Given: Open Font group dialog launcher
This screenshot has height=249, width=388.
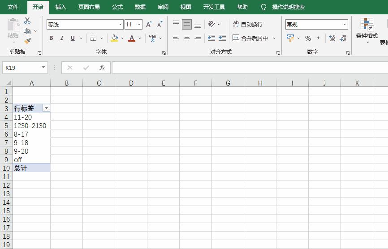Looking at the screenshot, I should click(164, 53).
